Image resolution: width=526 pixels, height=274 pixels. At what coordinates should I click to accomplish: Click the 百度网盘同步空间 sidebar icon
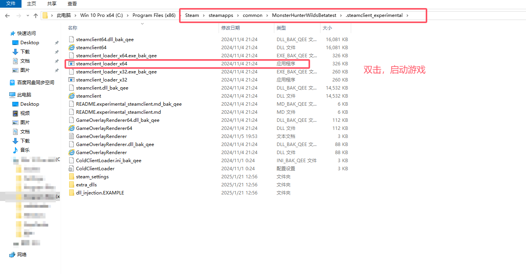[x=13, y=83]
